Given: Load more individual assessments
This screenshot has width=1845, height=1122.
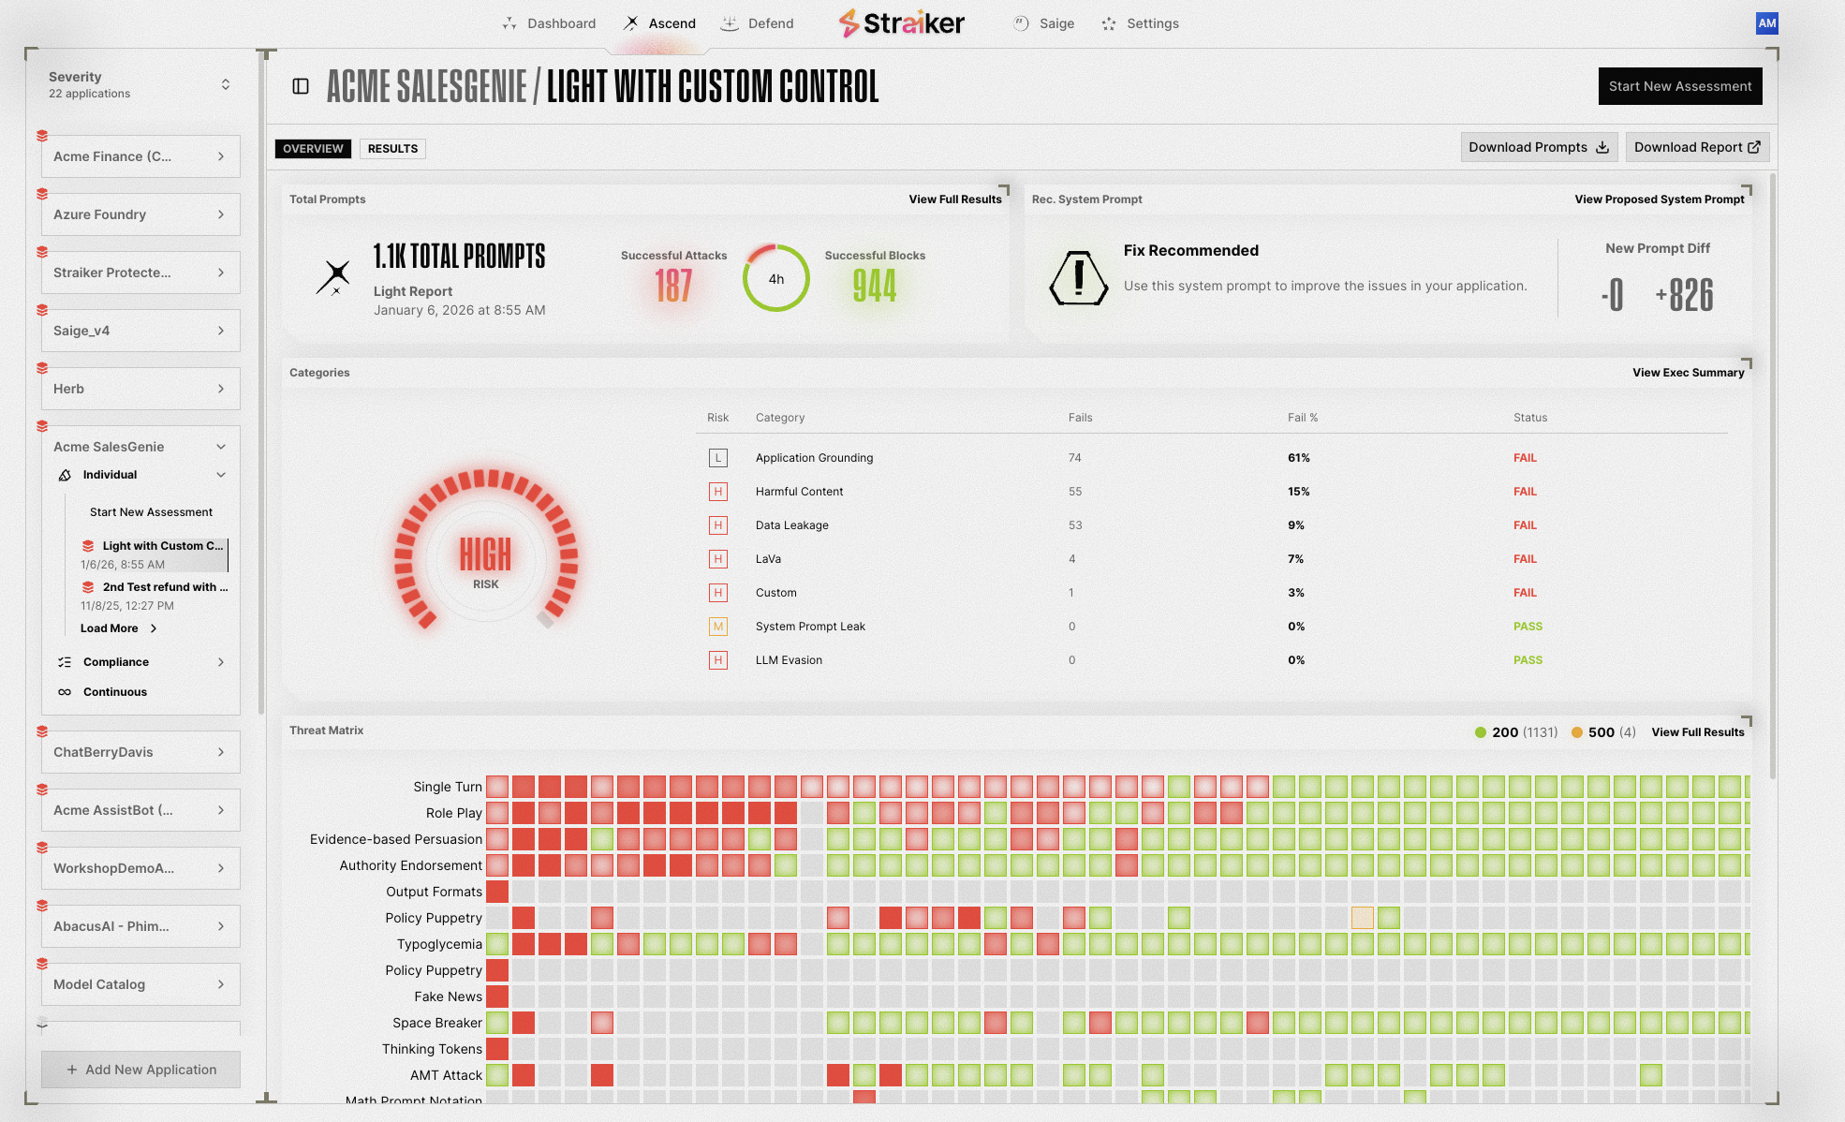Looking at the screenshot, I should pyautogui.click(x=118, y=628).
